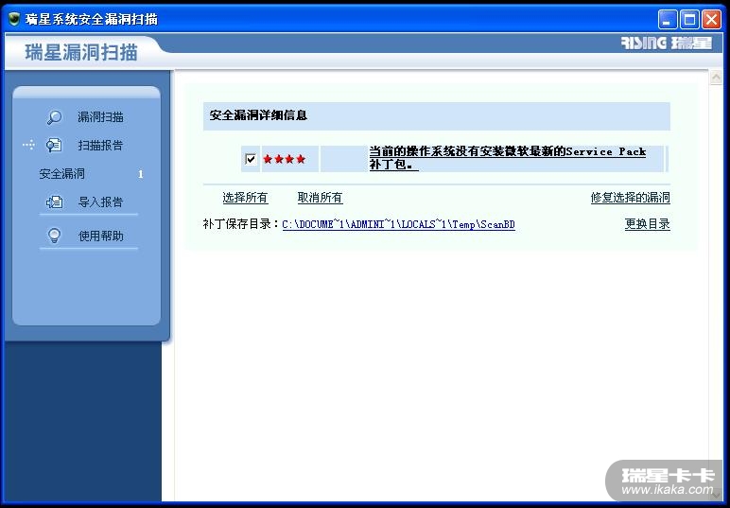
Task: Click the scrollbar up arrow
Action: (x=716, y=77)
